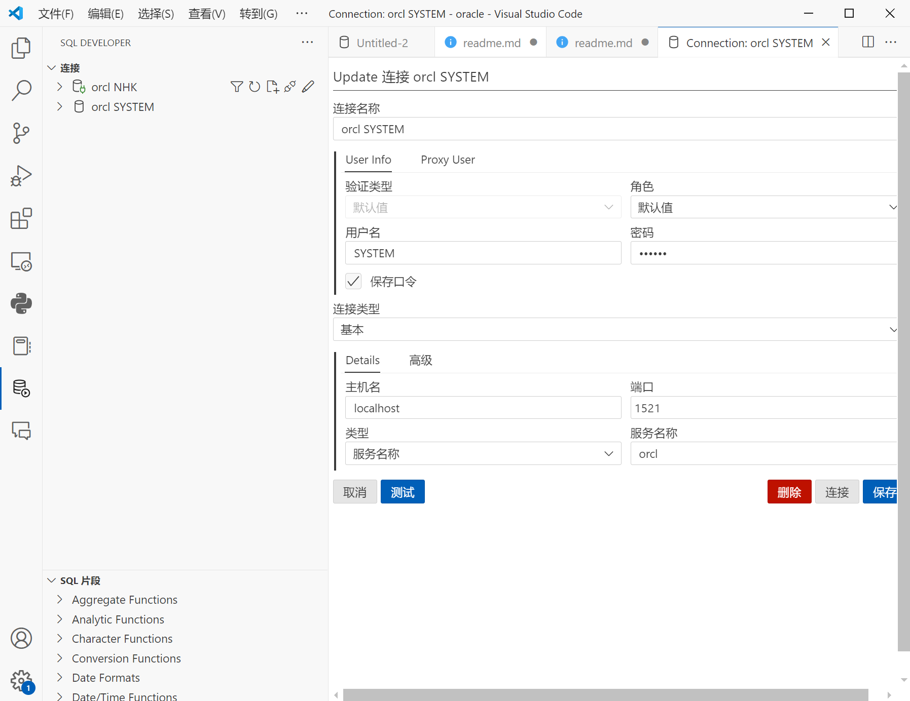Open the Manage settings gear
The height and width of the screenshot is (701, 910).
tap(21, 681)
